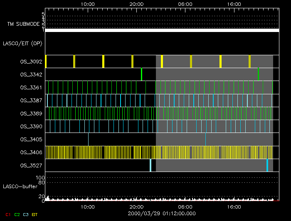Click the first blue marker in OS_3405 row
291x221 pixels.
[x=88, y=140]
